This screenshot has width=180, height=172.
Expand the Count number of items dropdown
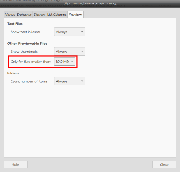[x=70, y=81]
